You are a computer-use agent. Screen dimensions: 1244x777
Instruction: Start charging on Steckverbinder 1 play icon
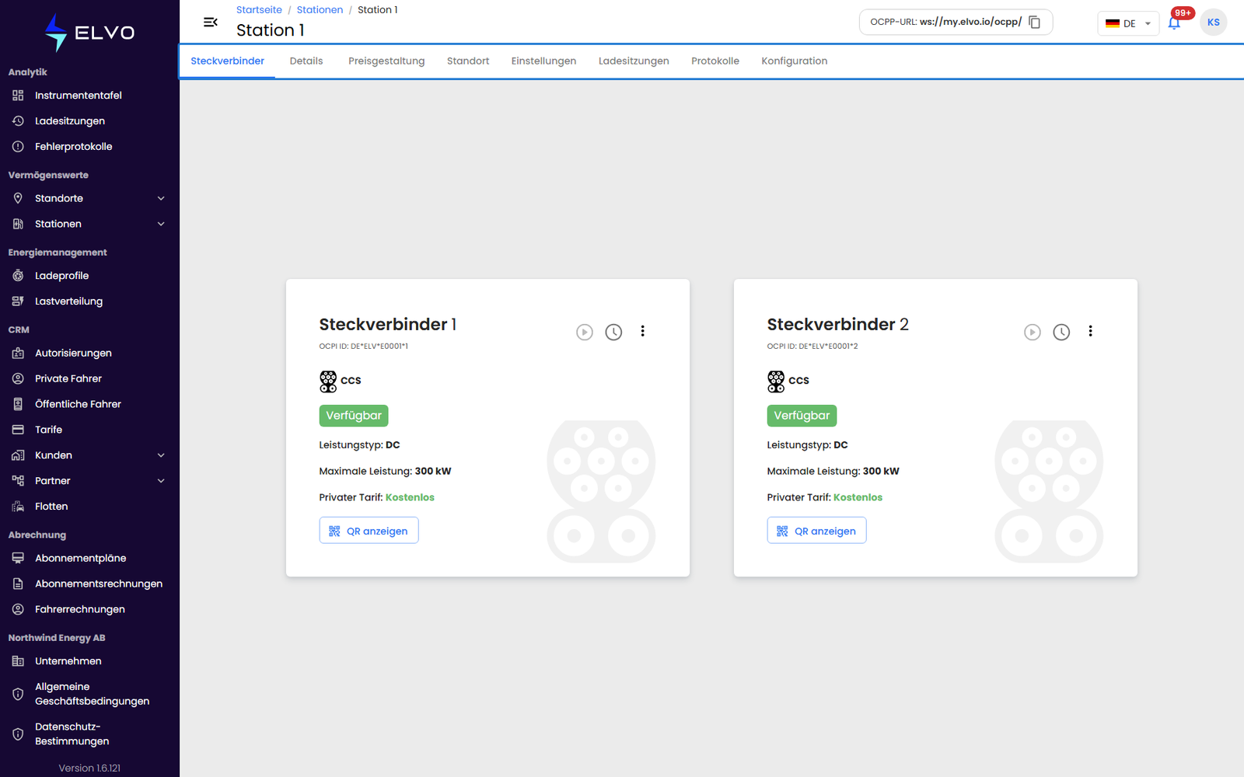click(x=585, y=333)
